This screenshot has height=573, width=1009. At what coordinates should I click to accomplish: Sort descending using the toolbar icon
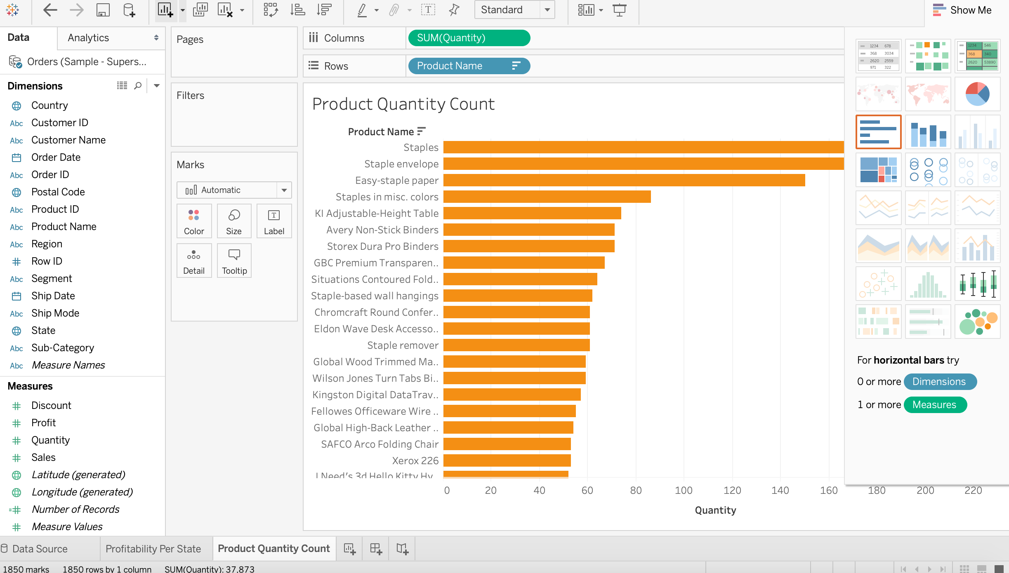pyautogui.click(x=324, y=9)
